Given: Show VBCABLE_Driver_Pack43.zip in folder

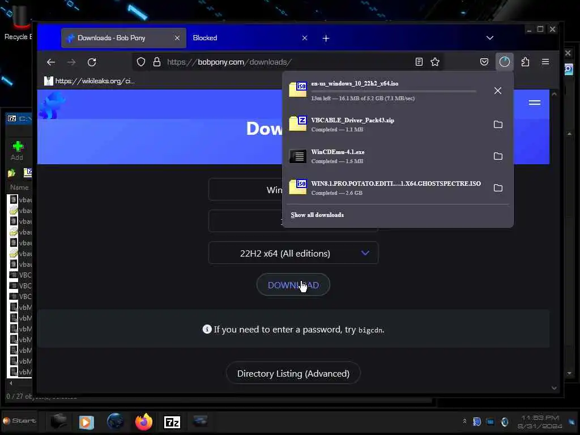Looking at the screenshot, I should [498, 124].
